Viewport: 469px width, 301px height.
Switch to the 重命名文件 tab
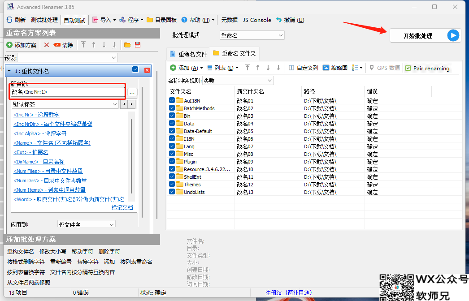(x=188, y=54)
